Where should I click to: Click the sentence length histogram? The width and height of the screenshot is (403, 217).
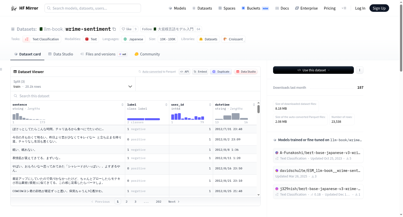(29, 116)
